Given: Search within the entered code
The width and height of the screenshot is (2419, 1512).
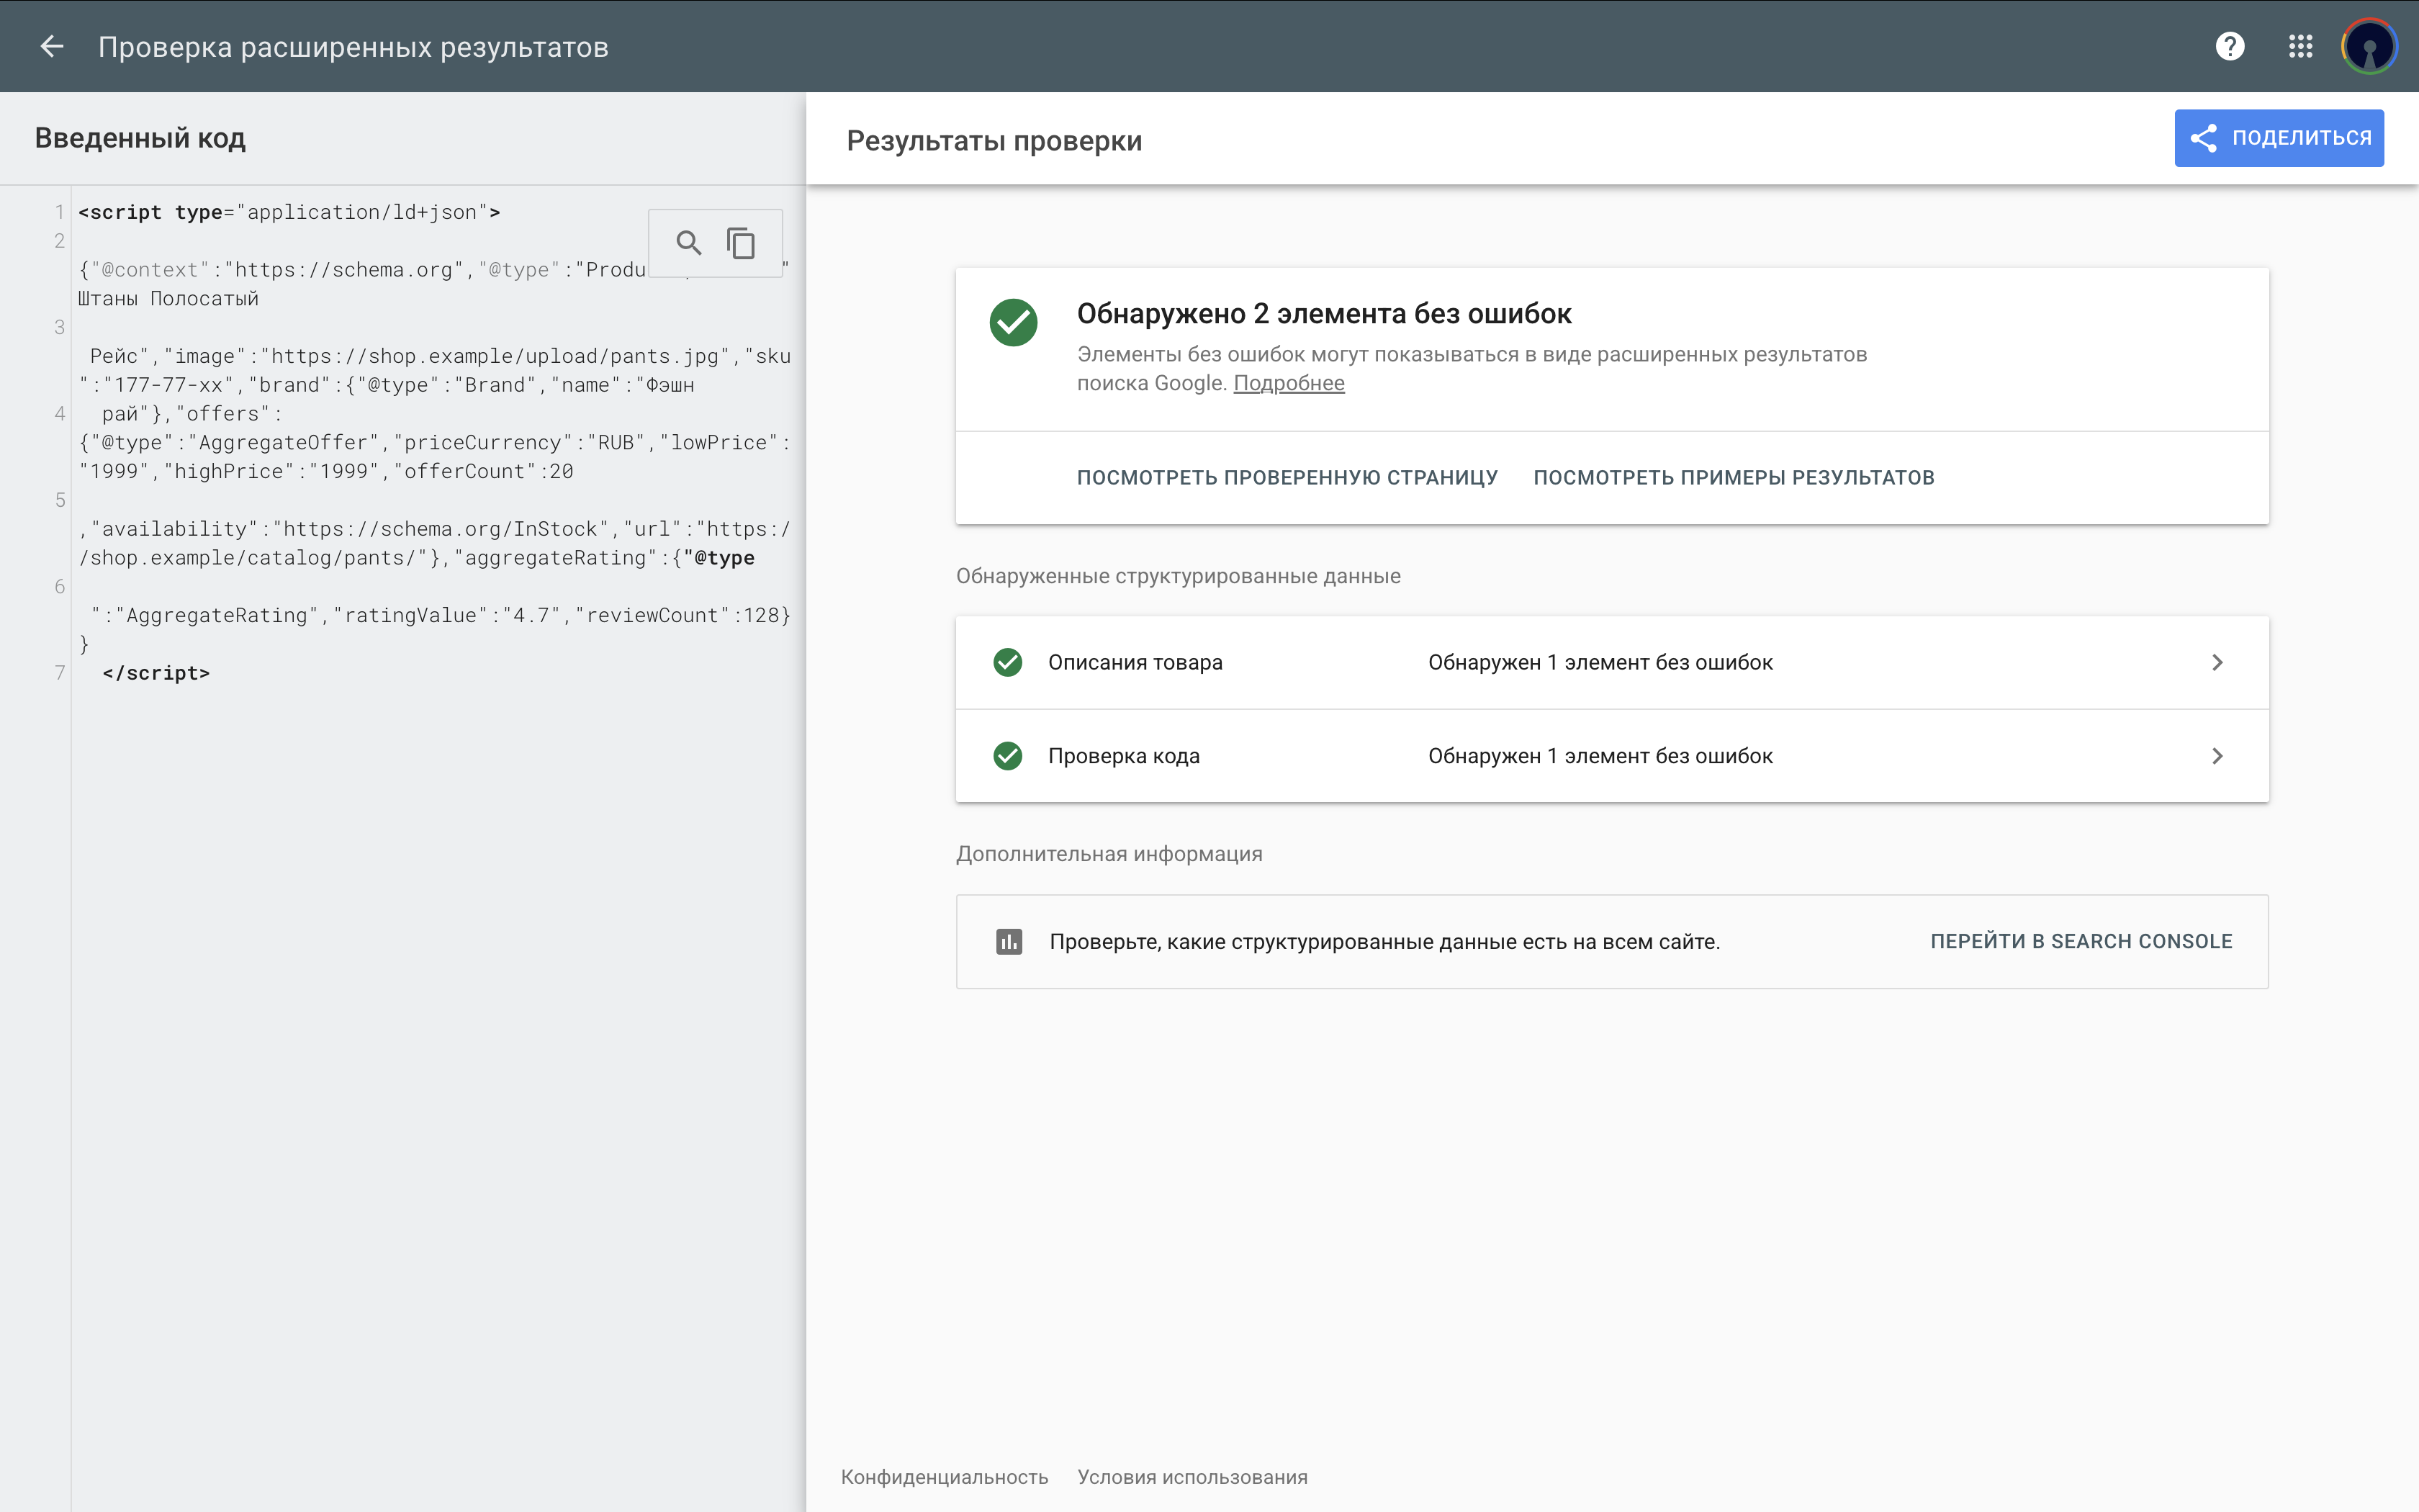Looking at the screenshot, I should point(689,242).
